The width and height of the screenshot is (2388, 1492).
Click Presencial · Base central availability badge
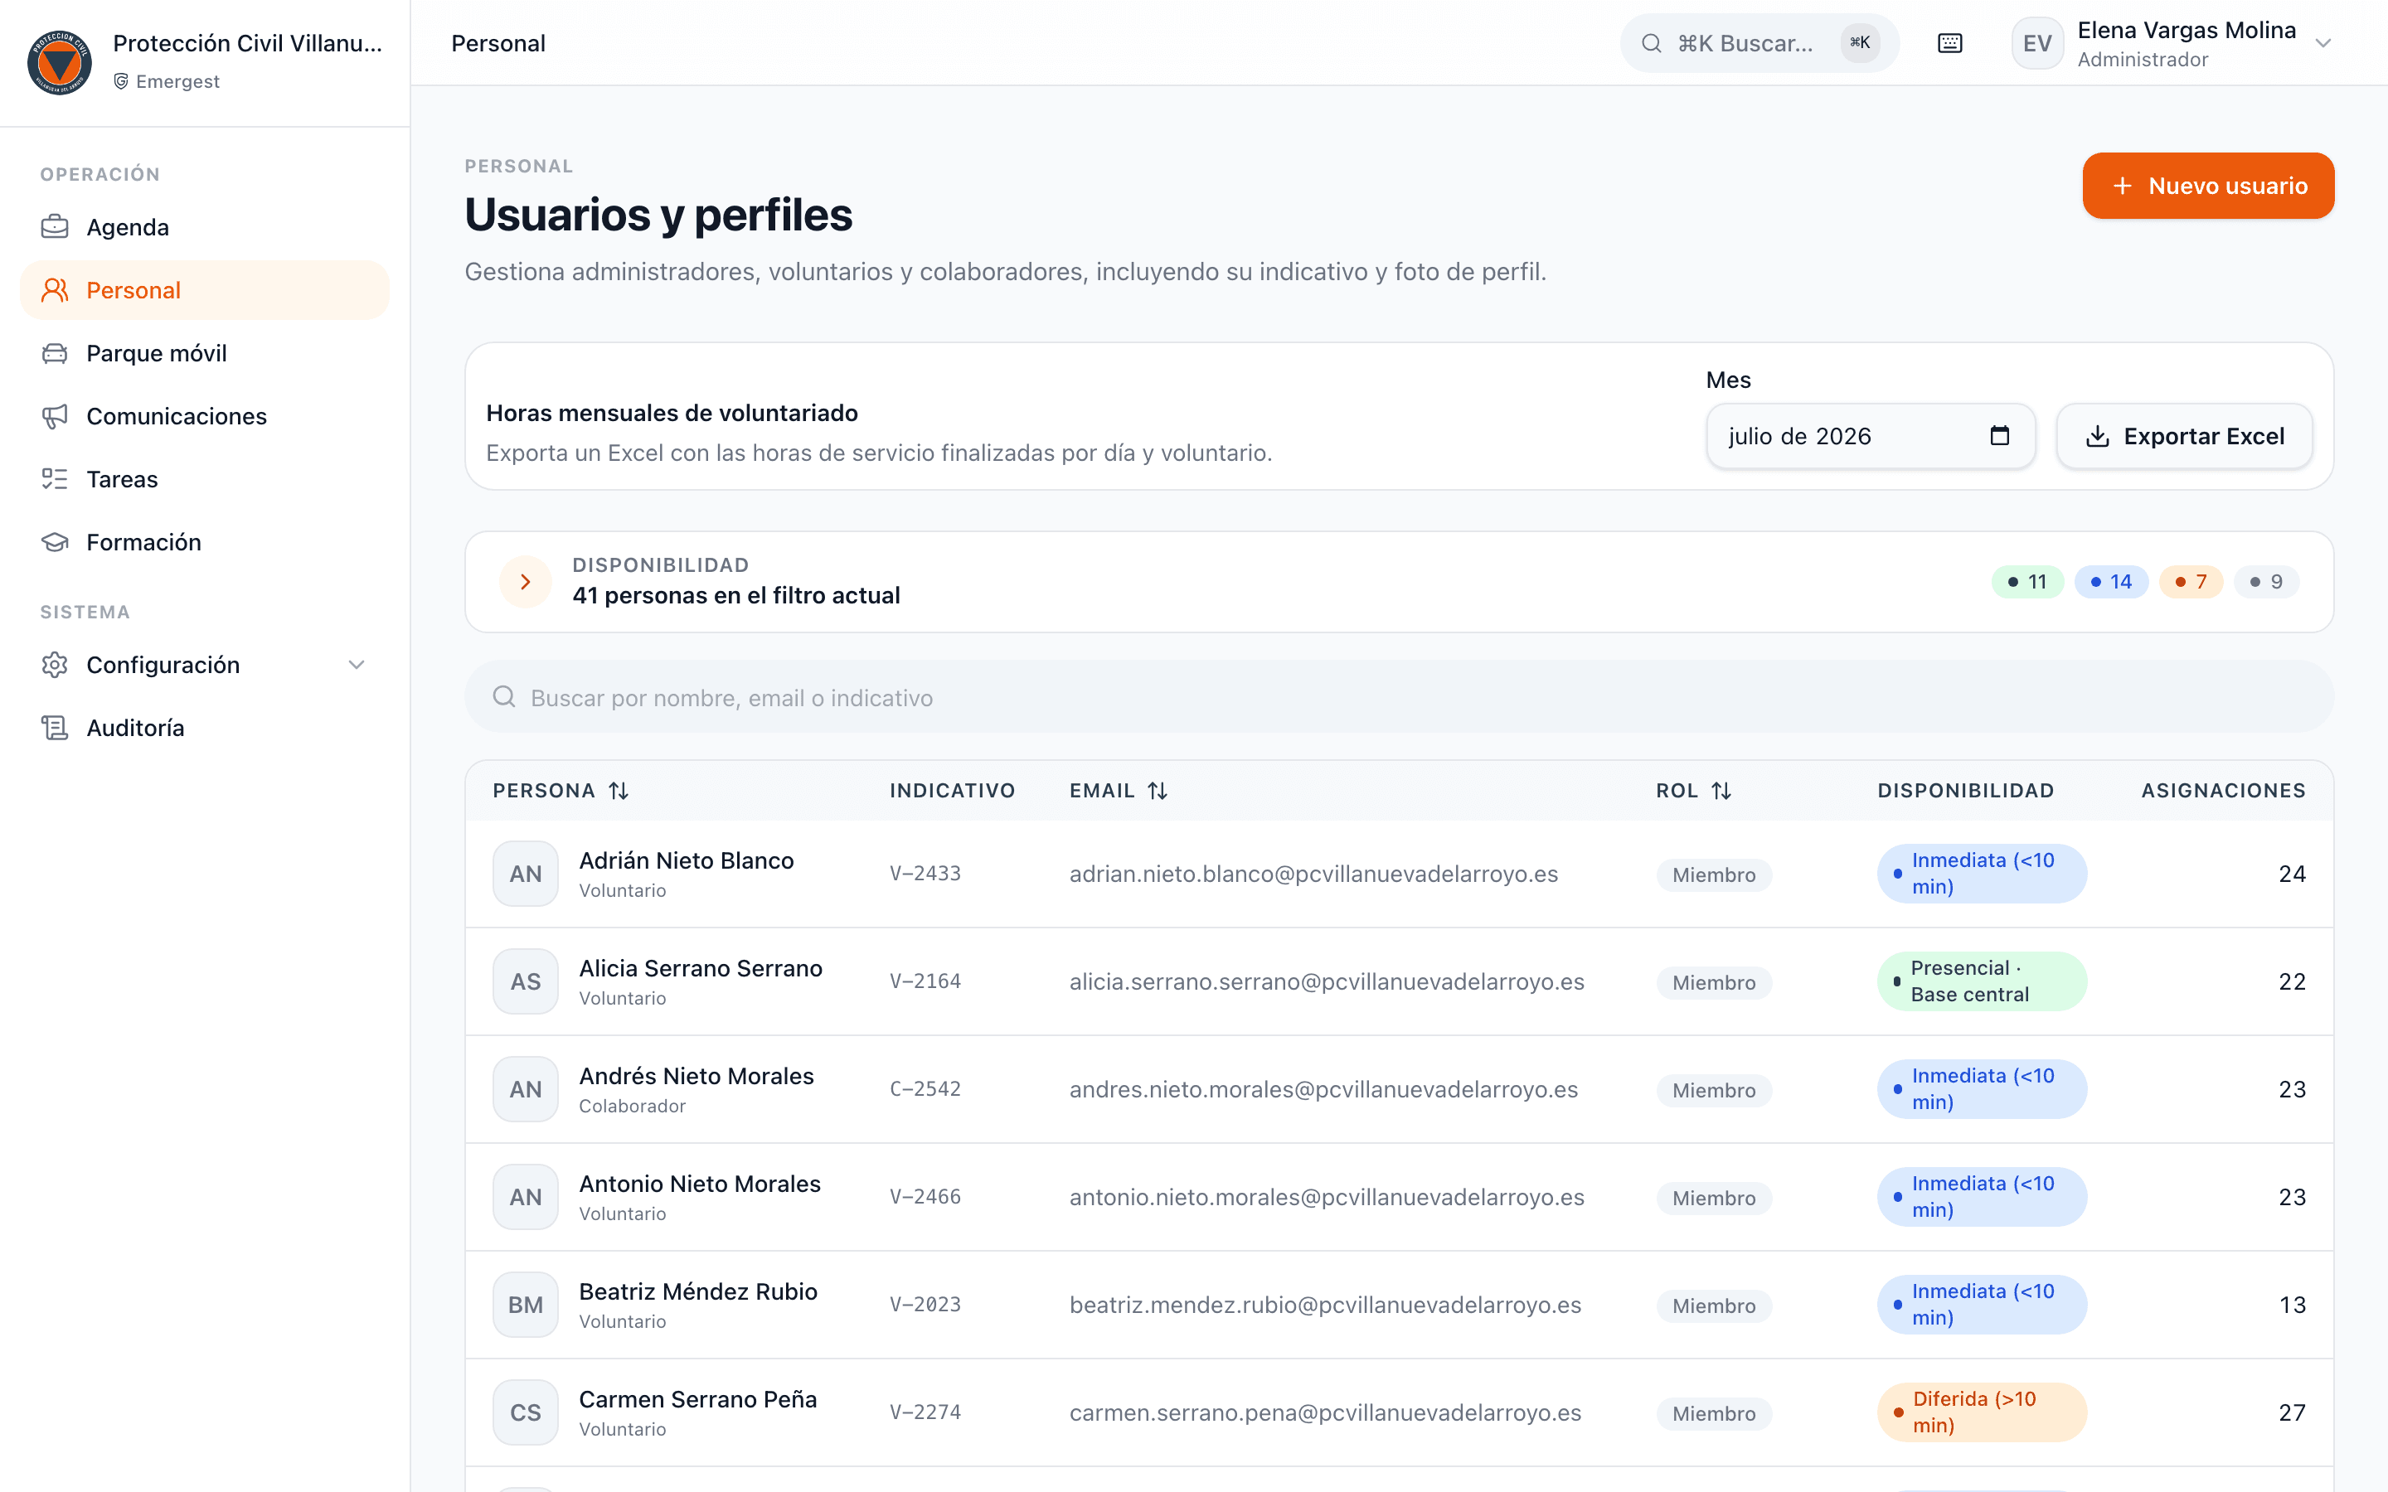coord(1982,982)
